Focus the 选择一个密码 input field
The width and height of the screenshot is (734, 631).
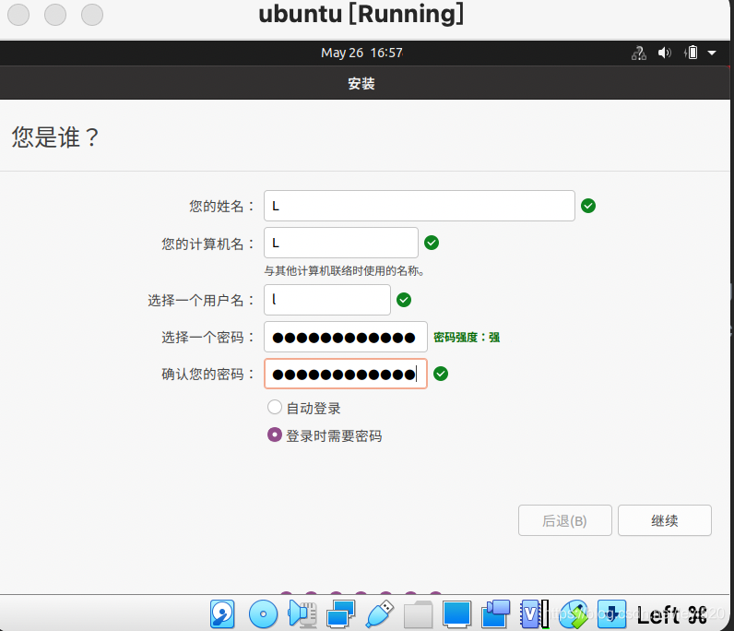pos(346,337)
